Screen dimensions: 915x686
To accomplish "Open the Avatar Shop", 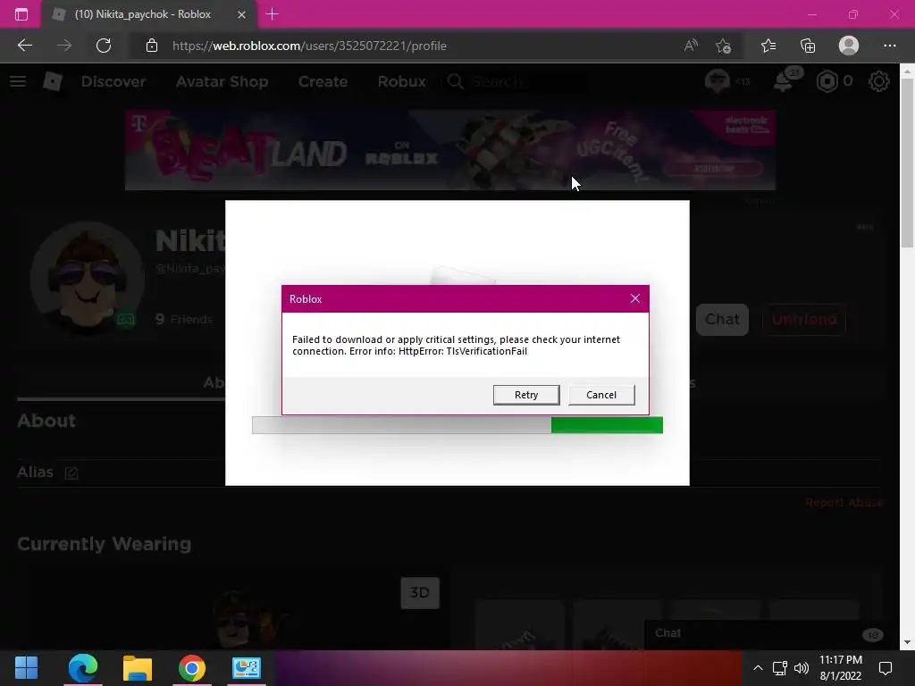I will (222, 81).
